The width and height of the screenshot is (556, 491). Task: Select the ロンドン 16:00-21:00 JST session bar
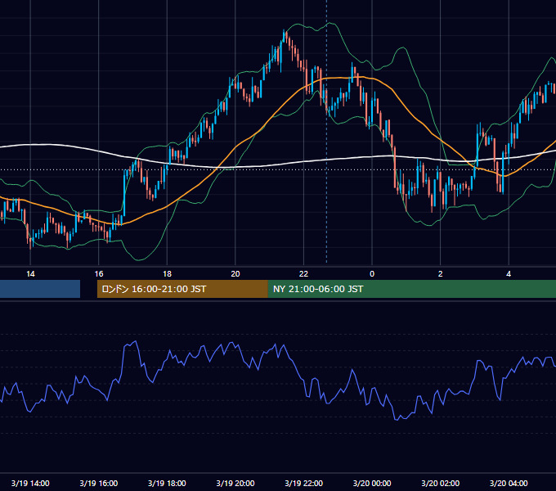pos(182,289)
